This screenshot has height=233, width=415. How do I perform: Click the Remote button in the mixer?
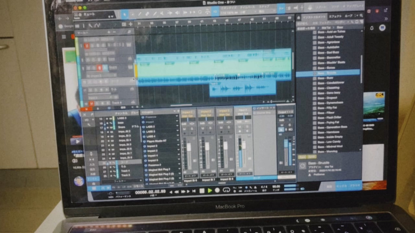[138, 186]
